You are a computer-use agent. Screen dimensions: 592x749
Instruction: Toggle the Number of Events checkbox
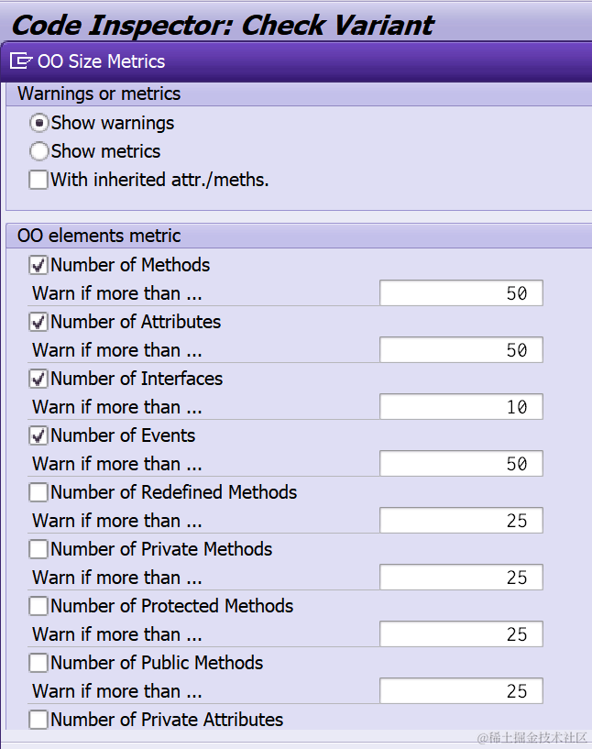click(x=38, y=435)
